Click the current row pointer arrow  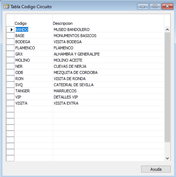tap(12, 29)
